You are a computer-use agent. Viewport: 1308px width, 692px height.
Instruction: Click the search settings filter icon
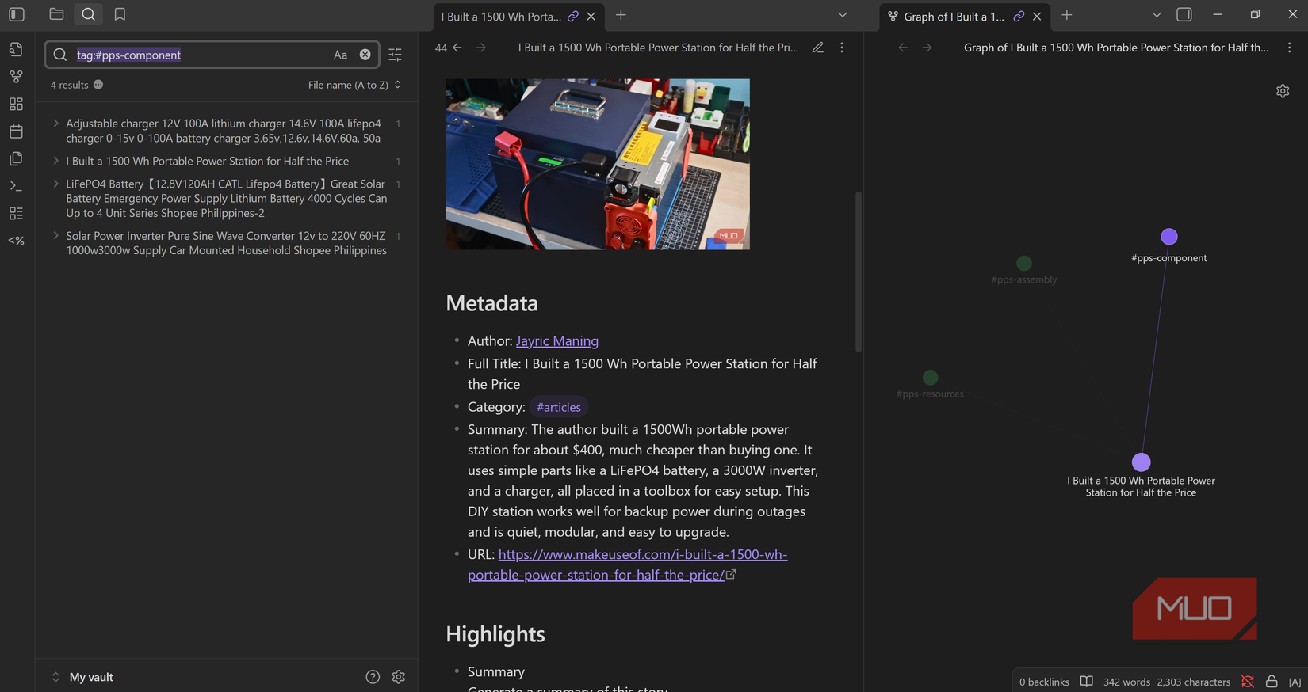tap(395, 55)
